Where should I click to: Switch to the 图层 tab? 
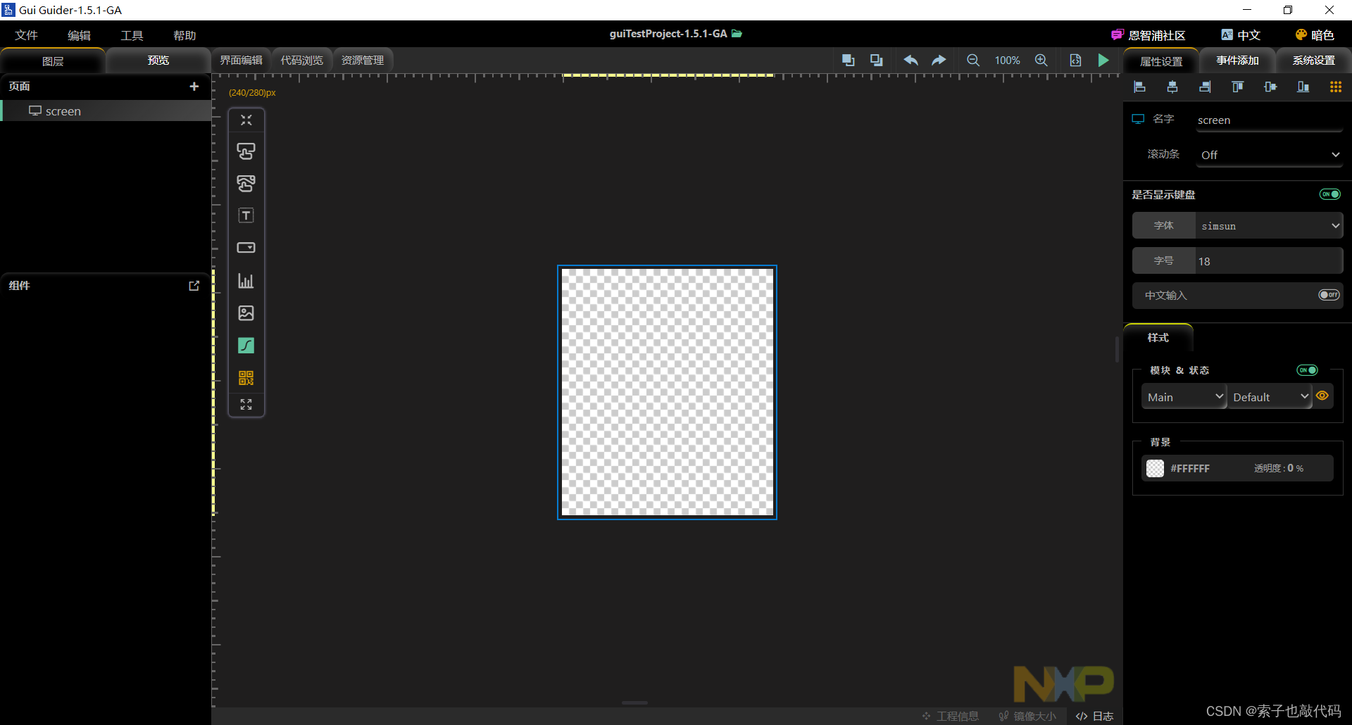[53, 61]
